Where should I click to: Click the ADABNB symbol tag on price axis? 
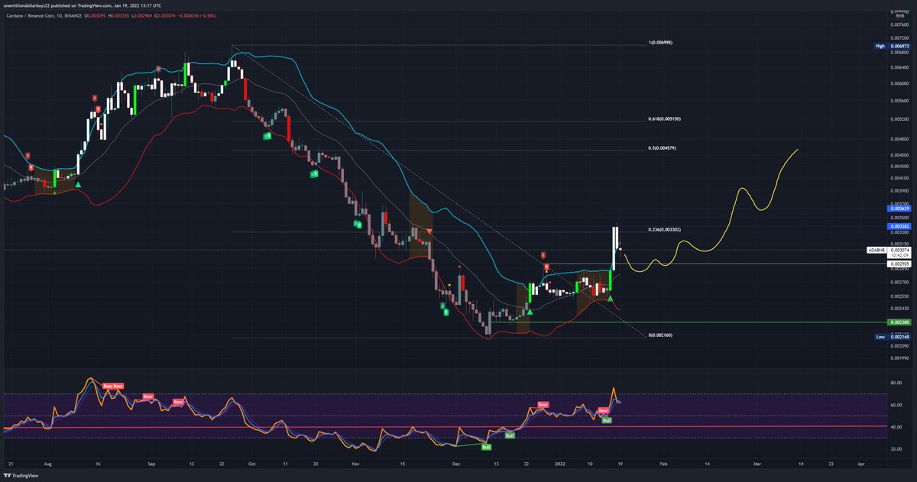tap(876, 250)
